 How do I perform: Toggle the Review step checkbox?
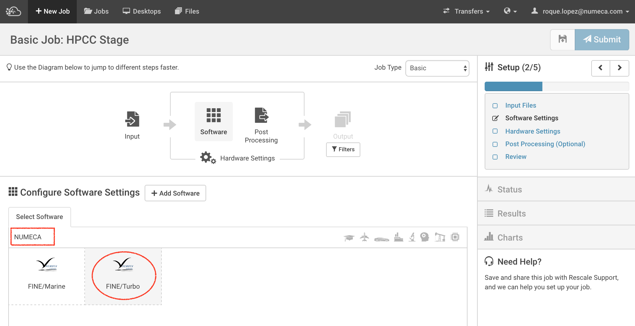(x=495, y=157)
